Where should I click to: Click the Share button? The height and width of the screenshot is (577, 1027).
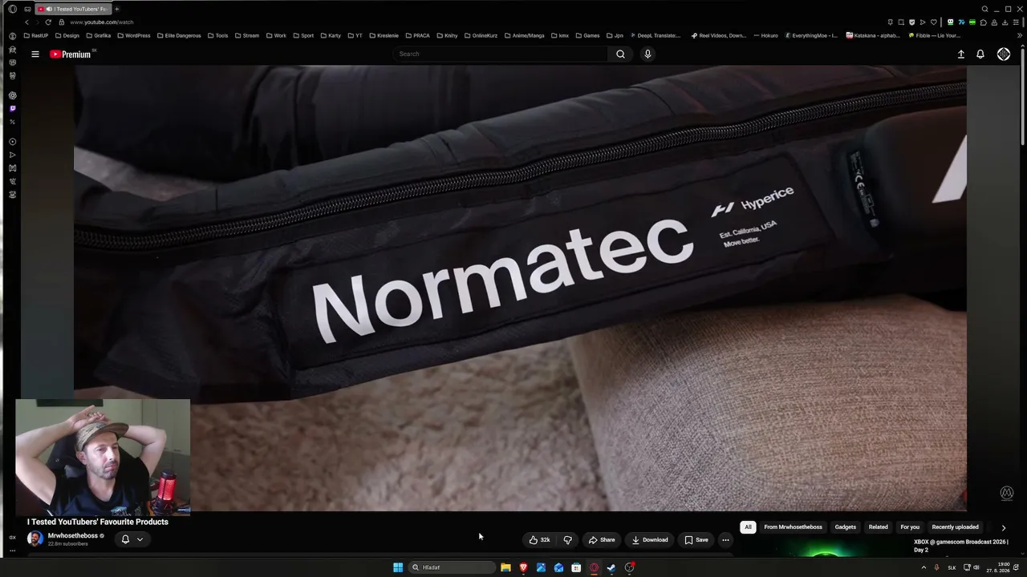tap(602, 540)
